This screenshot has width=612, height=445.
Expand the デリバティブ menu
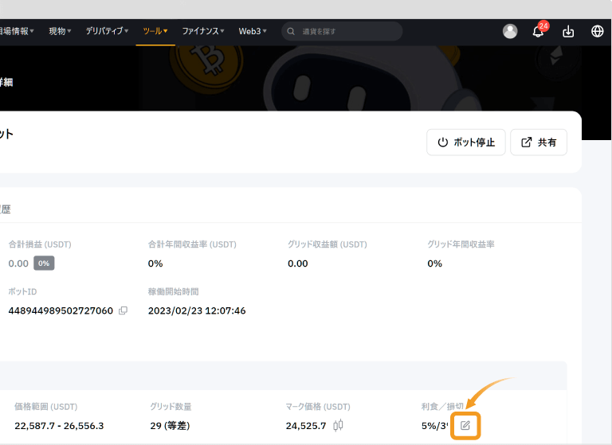pos(107,31)
